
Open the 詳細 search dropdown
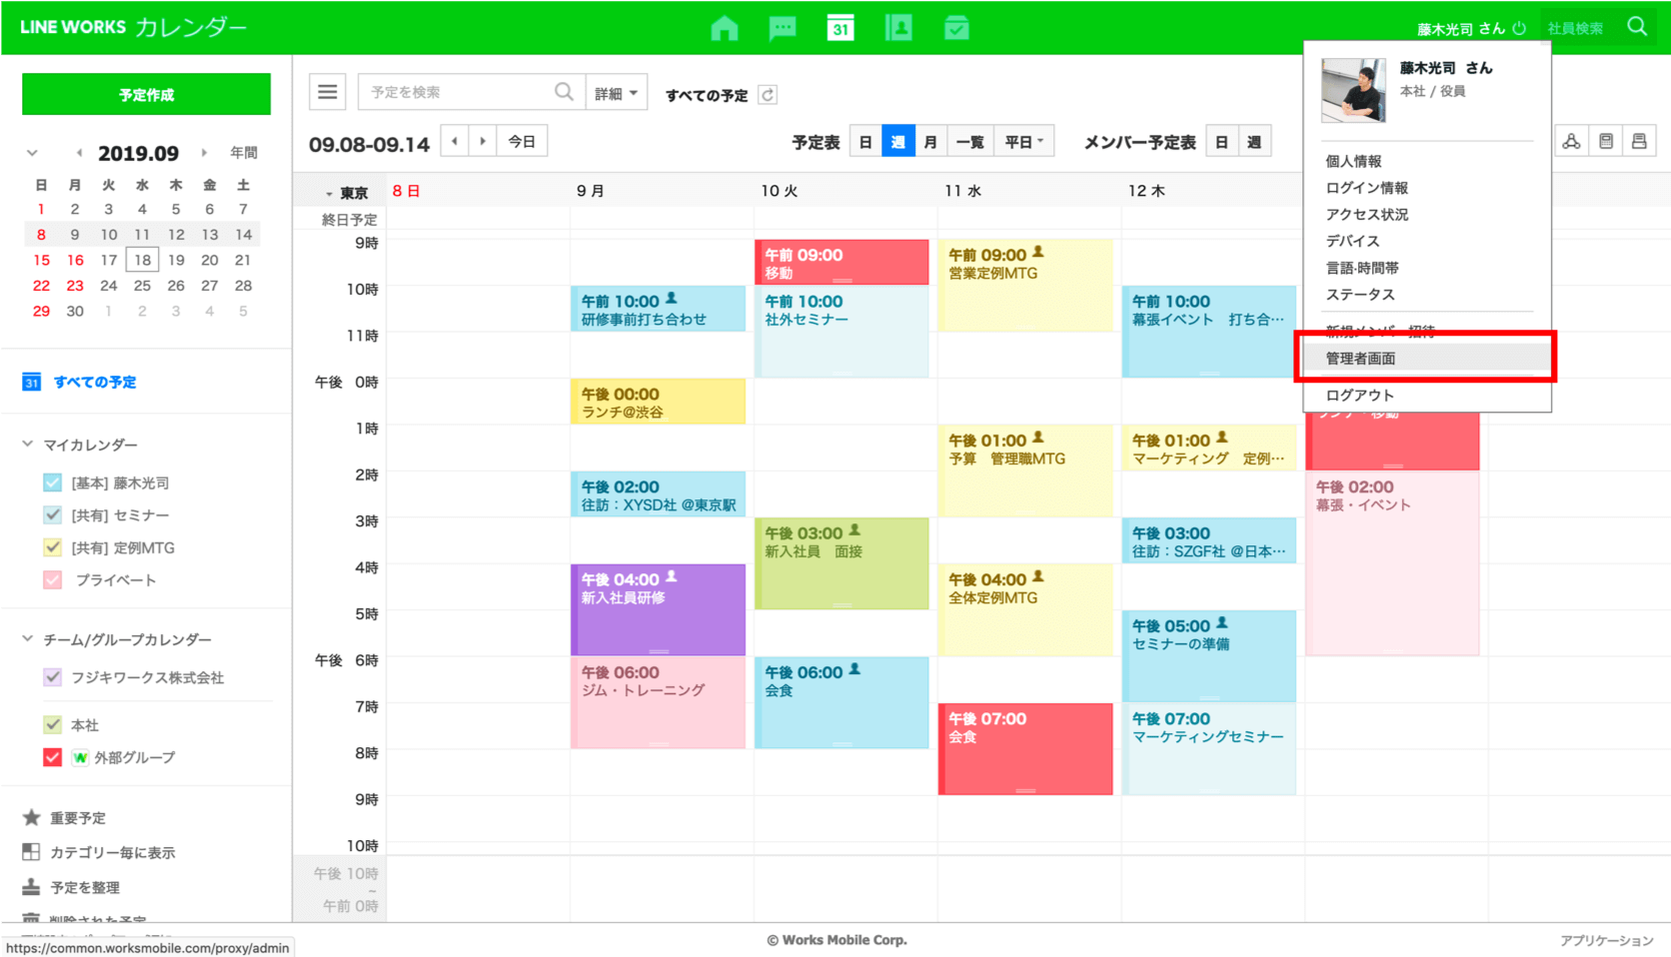coord(616,93)
